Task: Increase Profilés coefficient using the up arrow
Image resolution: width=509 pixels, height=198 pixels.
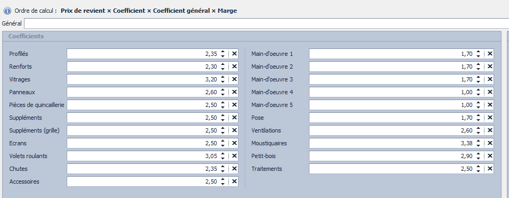Action: (x=222, y=52)
